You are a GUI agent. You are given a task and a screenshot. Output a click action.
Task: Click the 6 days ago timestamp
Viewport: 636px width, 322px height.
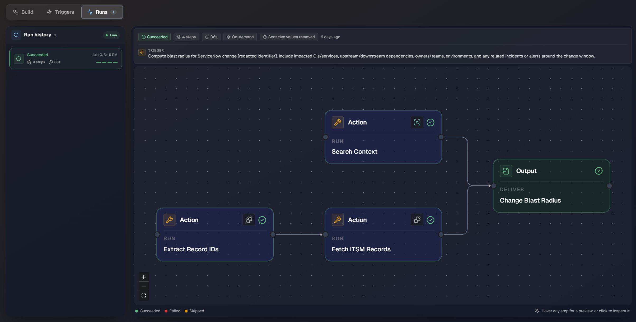pyautogui.click(x=330, y=37)
